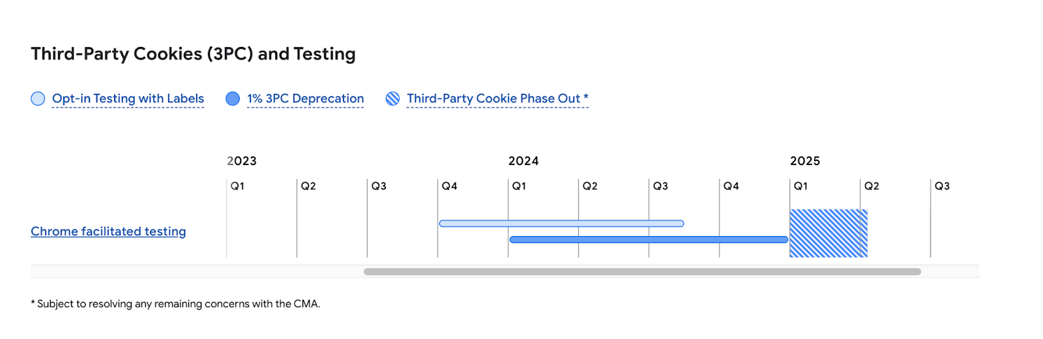
Task: Follow the Chrome facilitated testing link
Action: point(108,231)
